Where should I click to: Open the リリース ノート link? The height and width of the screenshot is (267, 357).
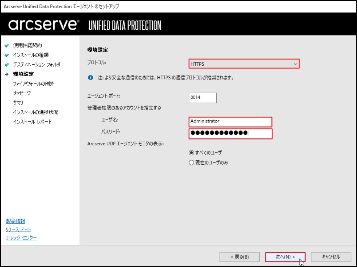click(18, 229)
